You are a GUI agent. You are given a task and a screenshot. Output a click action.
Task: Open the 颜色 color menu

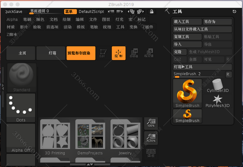coord(40,19)
